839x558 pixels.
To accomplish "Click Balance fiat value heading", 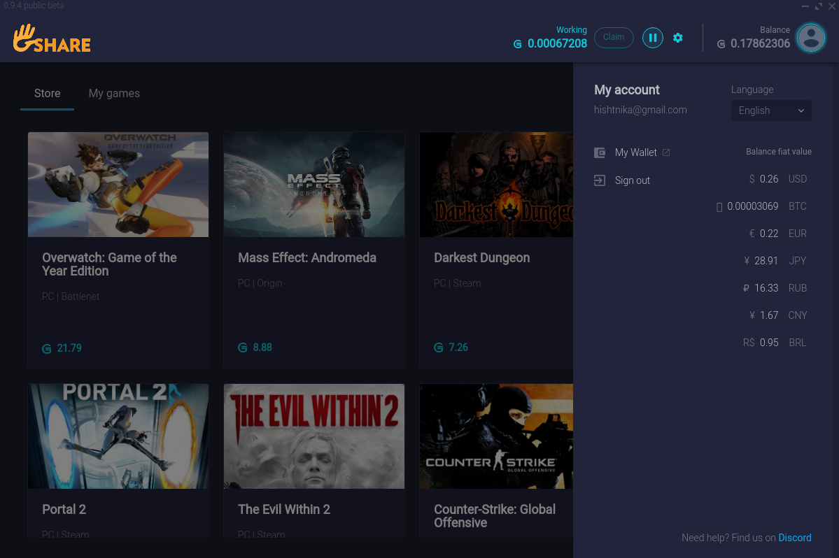I will click(x=779, y=152).
